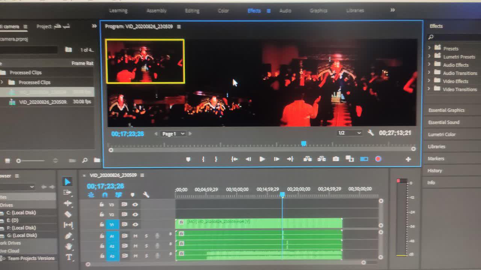Image resolution: width=481 pixels, height=270 pixels.
Task: Click Mark In bracket button
Action: 203,159
